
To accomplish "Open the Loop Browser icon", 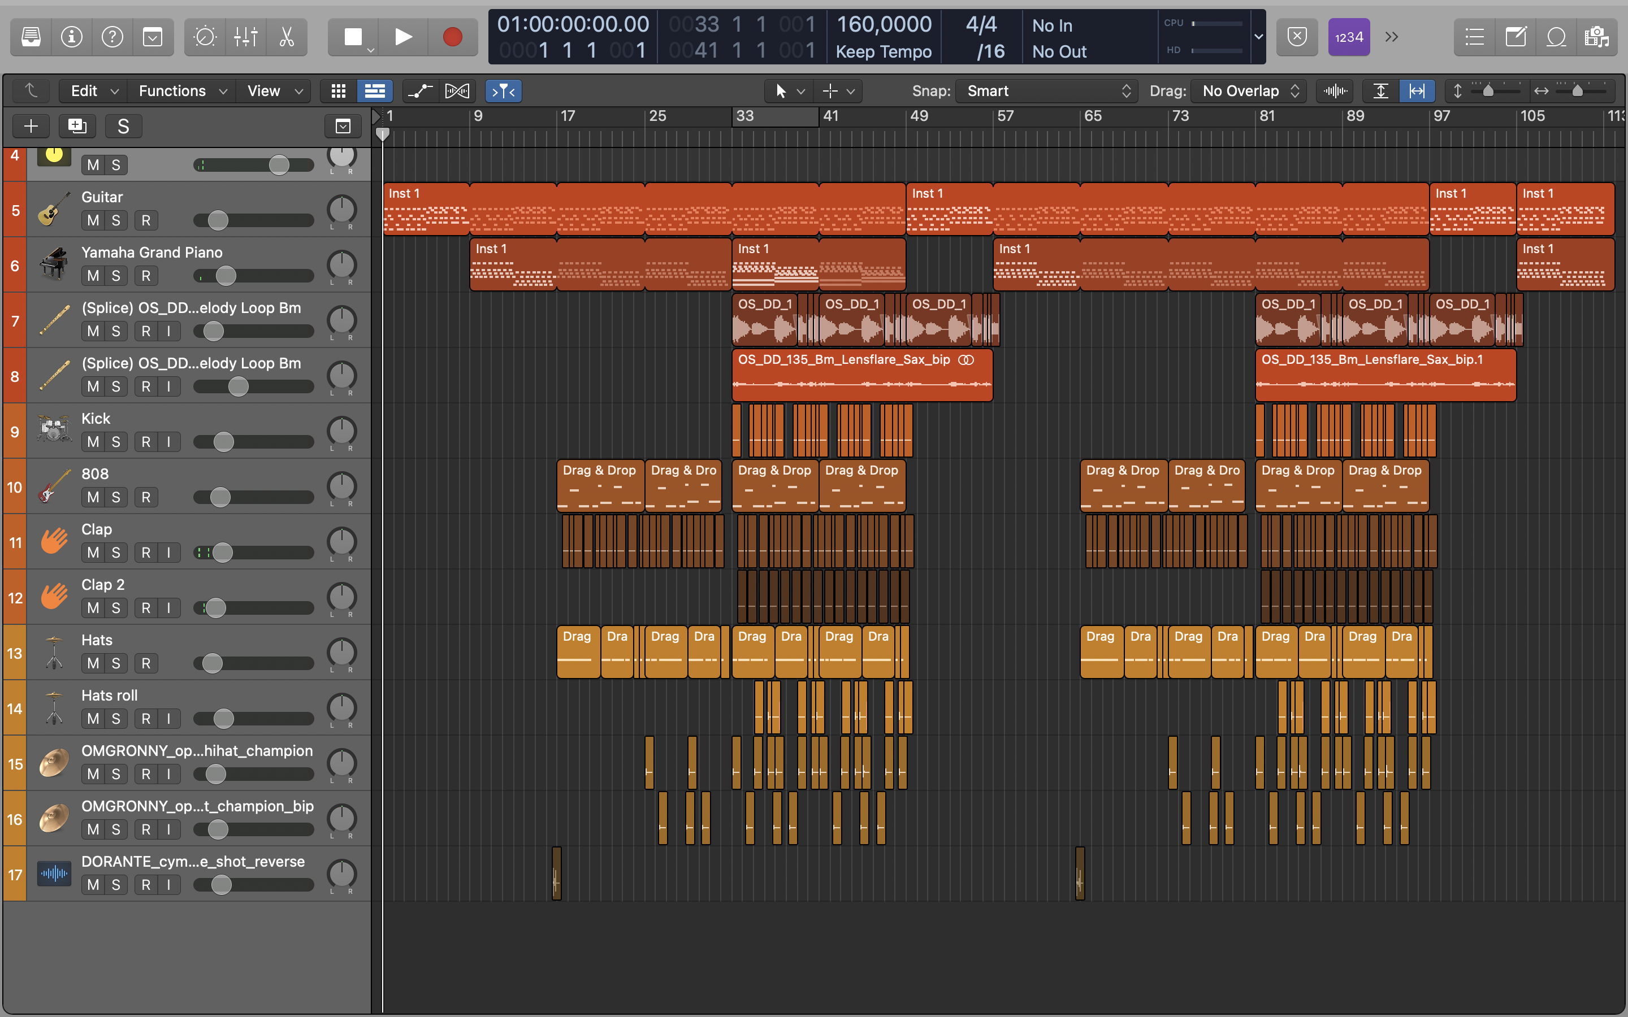I will coord(1556,37).
